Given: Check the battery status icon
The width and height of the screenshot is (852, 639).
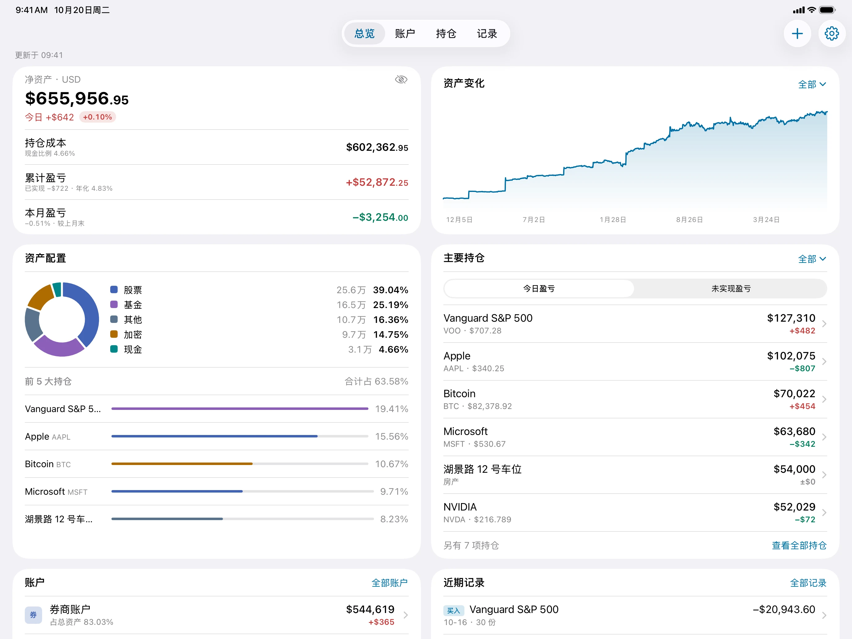Looking at the screenshot, I should 827,10.
